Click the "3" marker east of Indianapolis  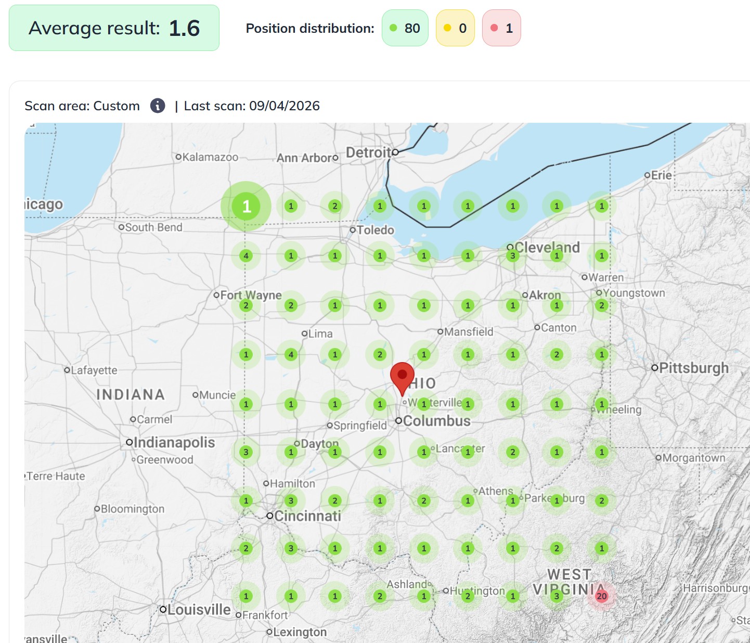[245, 452]
